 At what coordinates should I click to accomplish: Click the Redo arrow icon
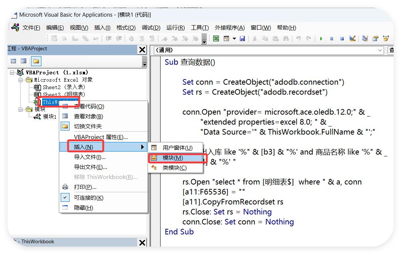click(309, 38)
